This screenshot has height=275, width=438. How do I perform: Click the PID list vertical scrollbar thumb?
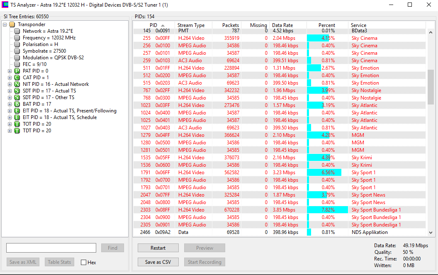coord(431,87)
